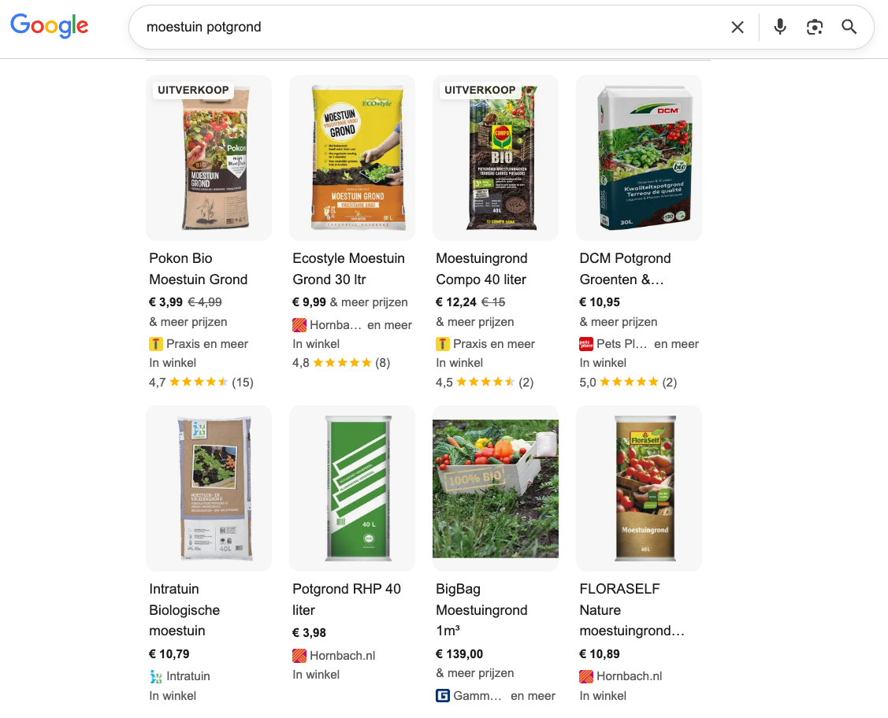The image size is (888, 718).
Task: Open the Ecostyle Moestuin Grond bag image
Action: click(352, 157)
